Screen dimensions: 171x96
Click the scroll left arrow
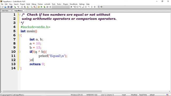click(x=2, y=91)
